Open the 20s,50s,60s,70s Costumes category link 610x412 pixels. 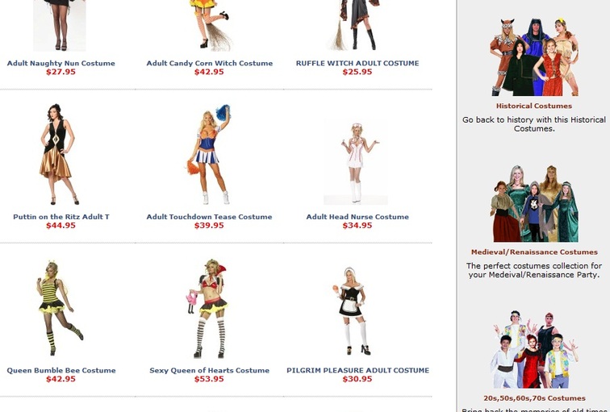534,398
